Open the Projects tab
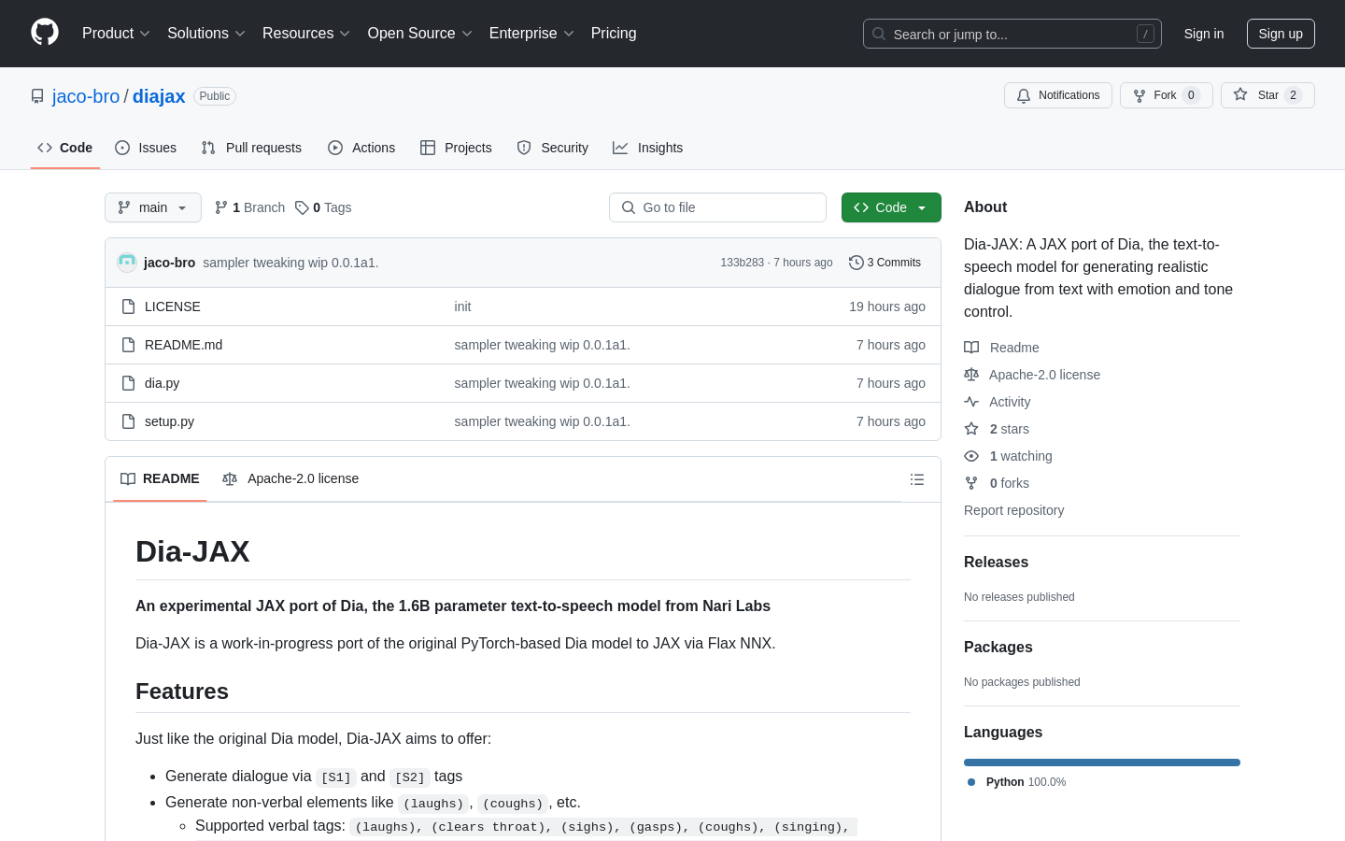Image resolution: width=1345 pixels, height=841 pixels. tap(456, 148)
